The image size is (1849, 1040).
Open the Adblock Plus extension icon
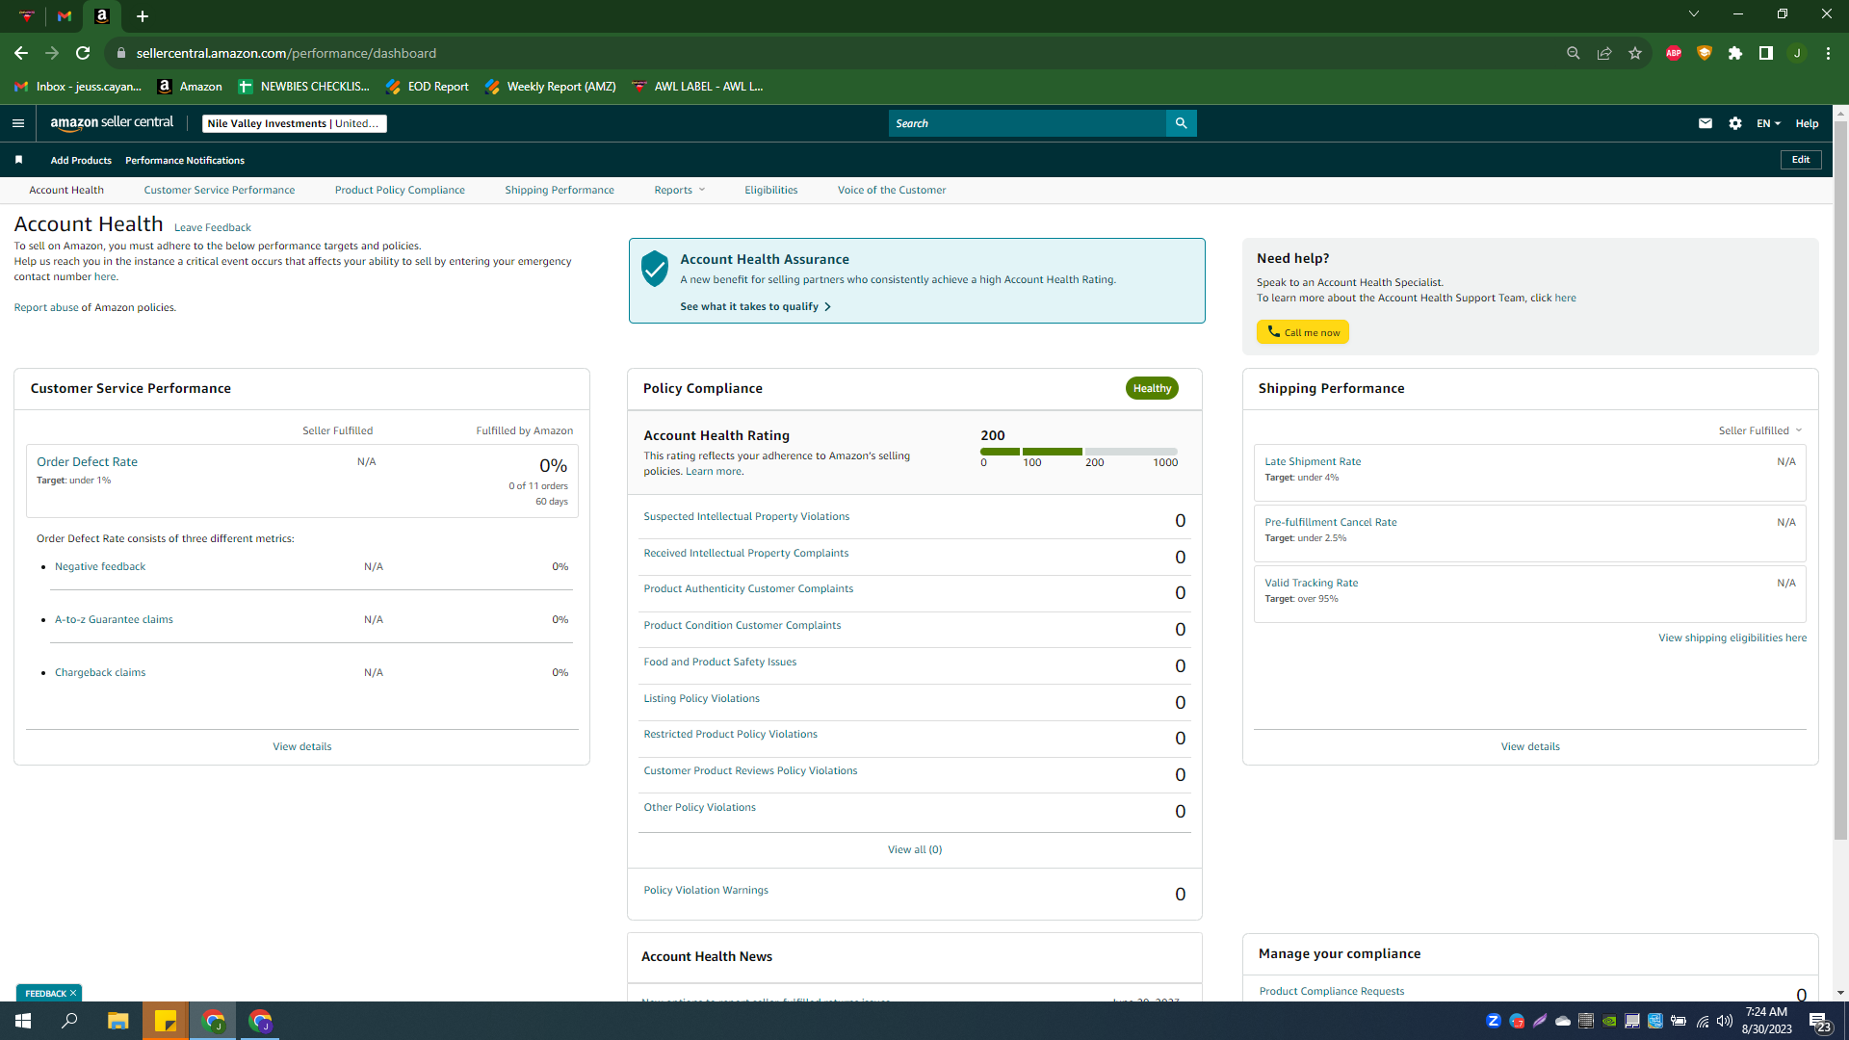[x=1674, y=53]
